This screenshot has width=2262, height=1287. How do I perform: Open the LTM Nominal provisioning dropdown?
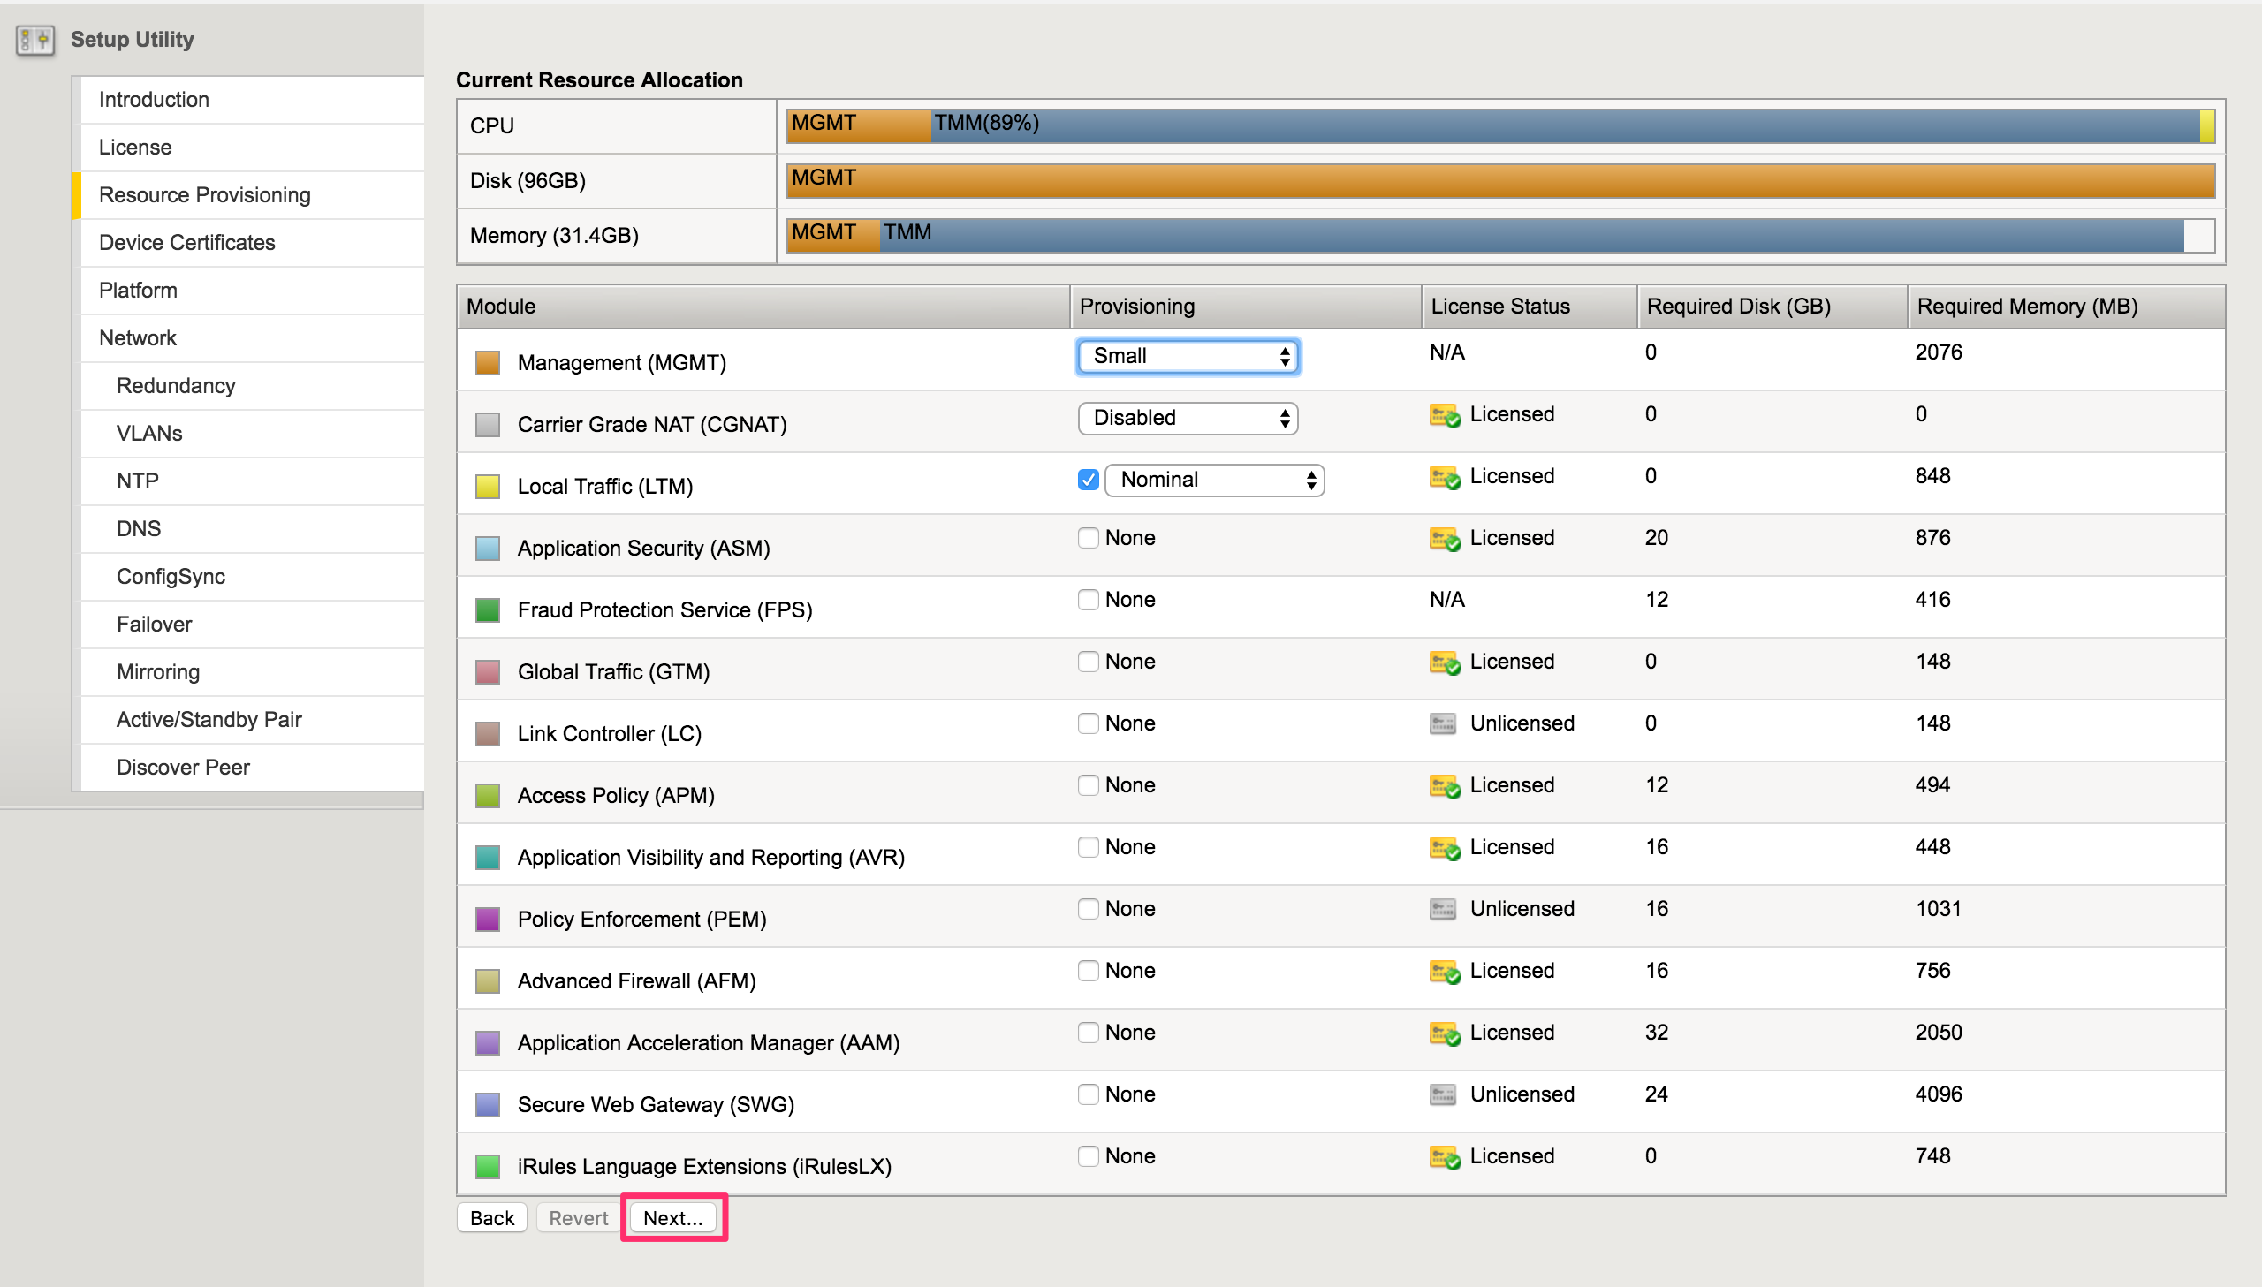[1215, 481]
